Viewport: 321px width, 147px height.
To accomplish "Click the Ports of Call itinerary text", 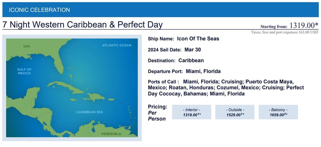I will 226,88.
